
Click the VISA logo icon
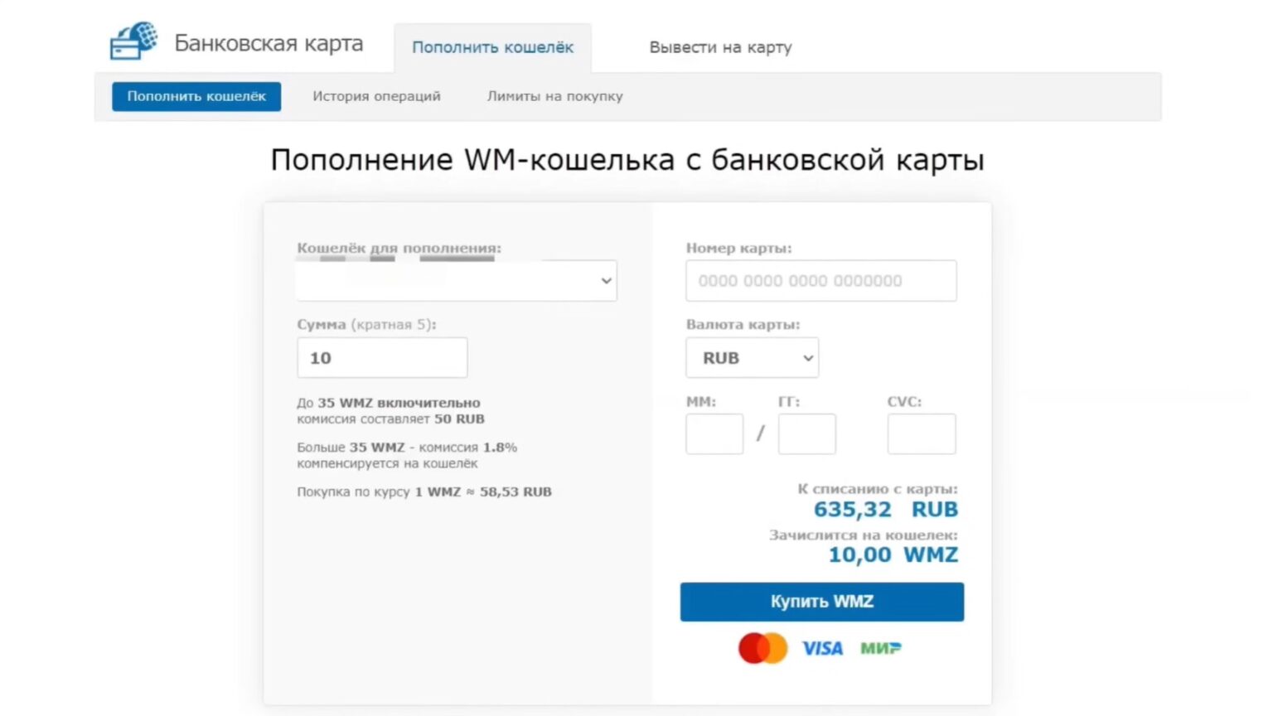coord(822,648)
